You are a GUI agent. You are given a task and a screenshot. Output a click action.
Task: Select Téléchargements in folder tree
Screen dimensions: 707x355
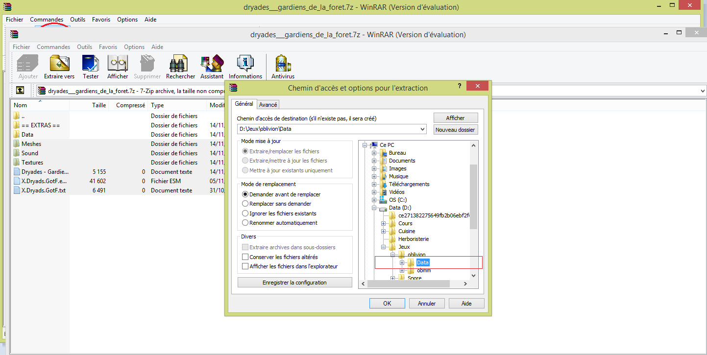pyautogui.click(x=409, y=184)
